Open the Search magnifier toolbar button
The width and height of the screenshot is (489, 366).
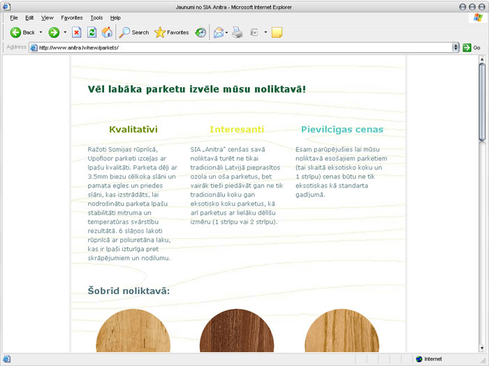coord(134,32)
